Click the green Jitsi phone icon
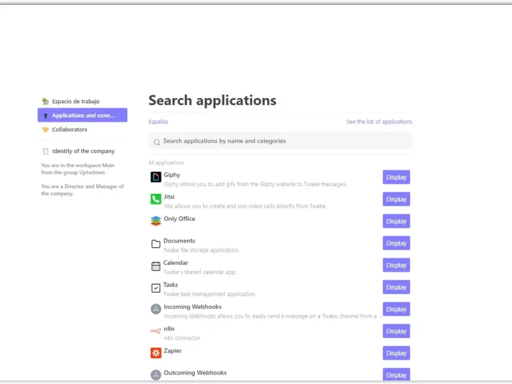 coord(156,199)
